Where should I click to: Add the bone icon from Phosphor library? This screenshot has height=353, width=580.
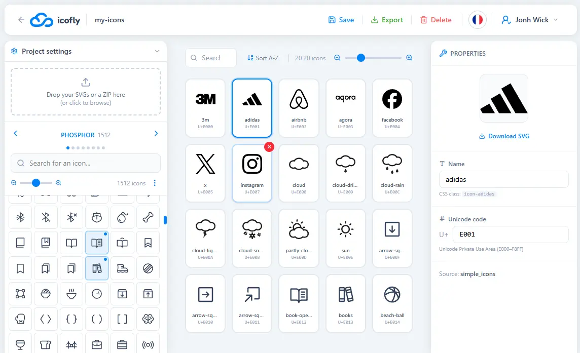click(148, 217)
